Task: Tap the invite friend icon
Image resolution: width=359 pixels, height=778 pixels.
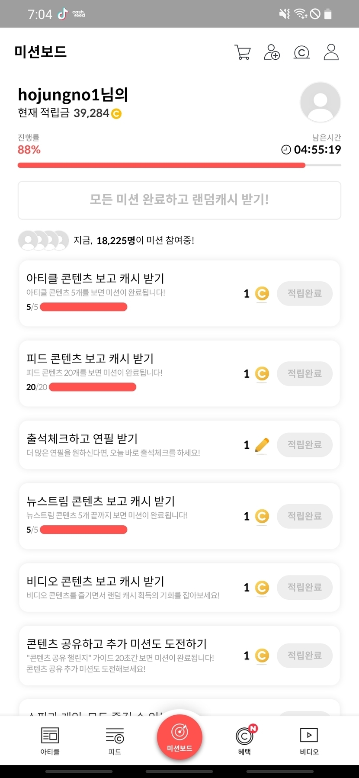Action: click(272, 52)
